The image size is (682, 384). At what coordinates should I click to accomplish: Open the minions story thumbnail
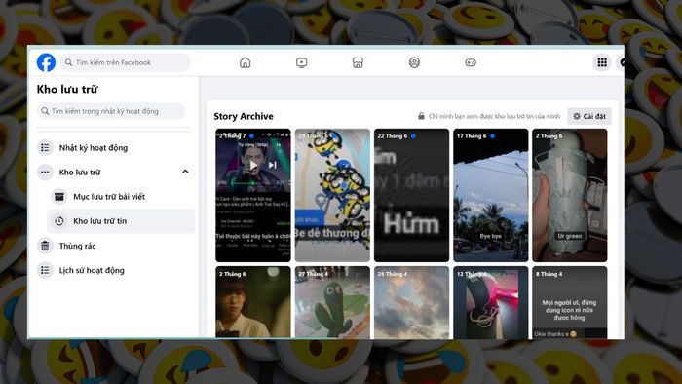coord(332,195)
